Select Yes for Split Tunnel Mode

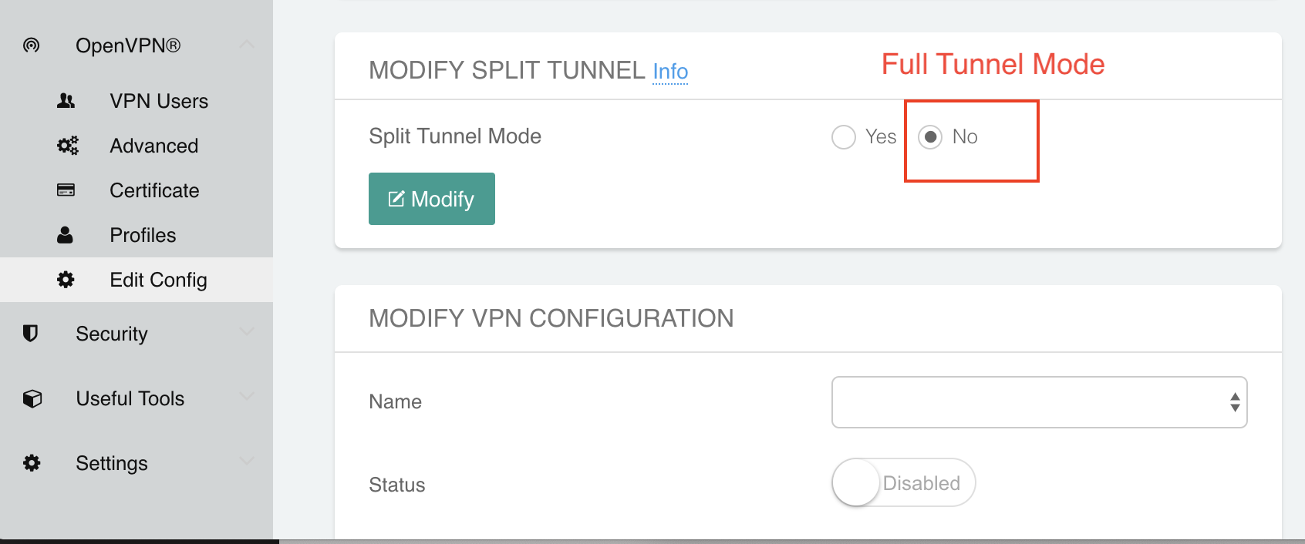point(844,137)
